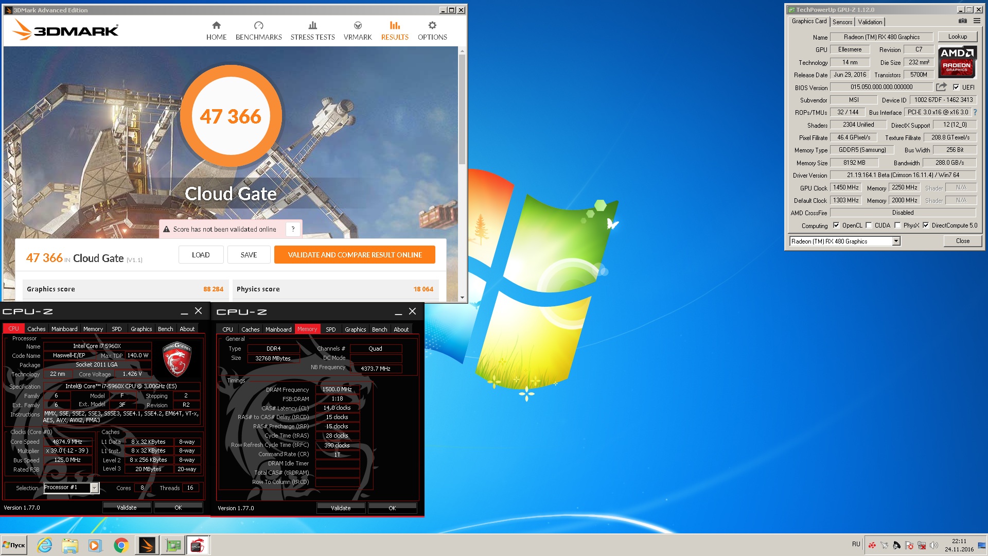Click the Graphics score value 88 284

[x=213, y=289]
